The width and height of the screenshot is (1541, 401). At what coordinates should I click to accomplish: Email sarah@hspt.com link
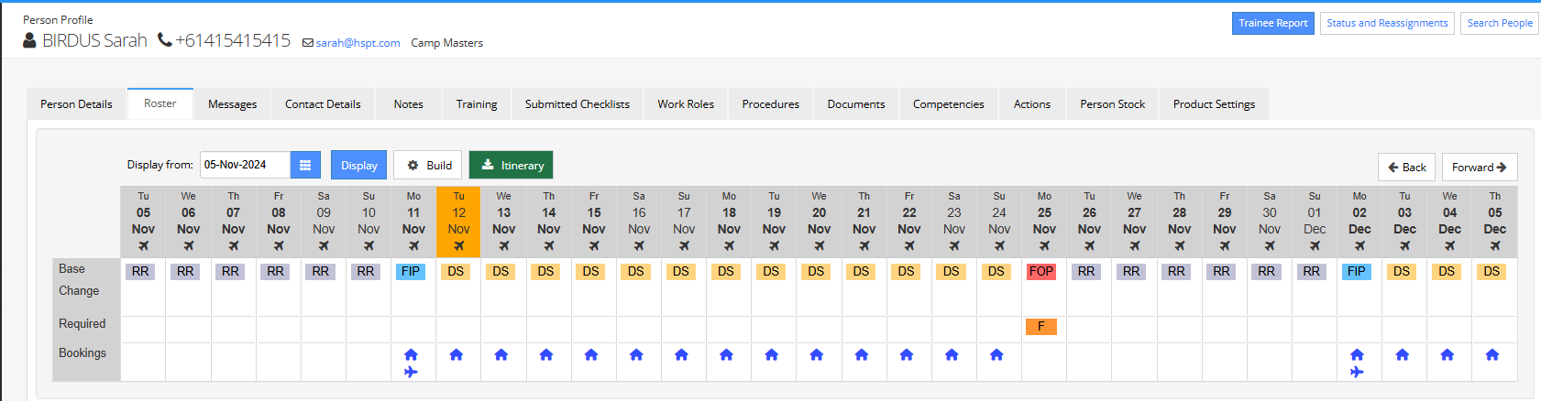(358, 43)
